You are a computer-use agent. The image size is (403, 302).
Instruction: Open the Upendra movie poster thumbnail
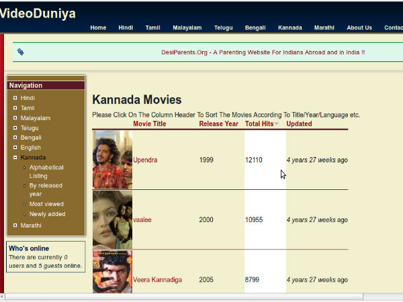[112, 160]
